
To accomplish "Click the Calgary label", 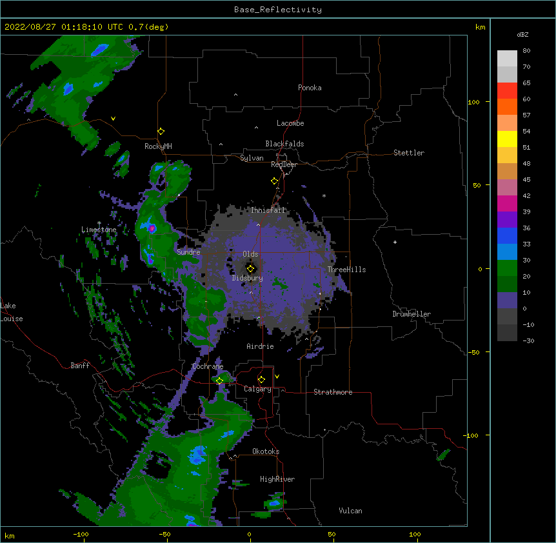I will coord(257,389).
